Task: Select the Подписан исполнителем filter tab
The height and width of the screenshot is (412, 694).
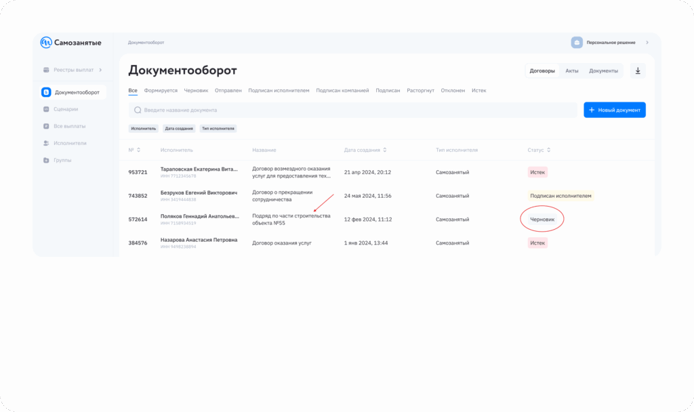Action: 279,90
